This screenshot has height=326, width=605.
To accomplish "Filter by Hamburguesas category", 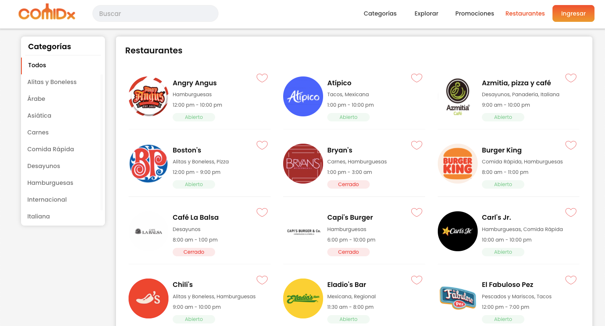I will click(50, 183).
